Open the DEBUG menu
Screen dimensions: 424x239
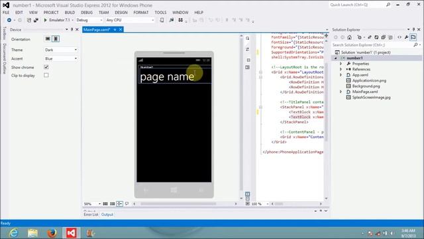click(87, 13)
